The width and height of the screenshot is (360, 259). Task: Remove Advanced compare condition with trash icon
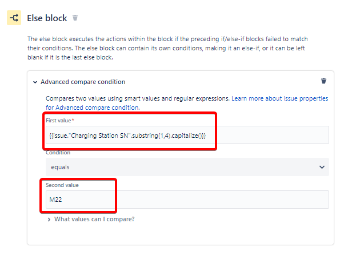323,81
